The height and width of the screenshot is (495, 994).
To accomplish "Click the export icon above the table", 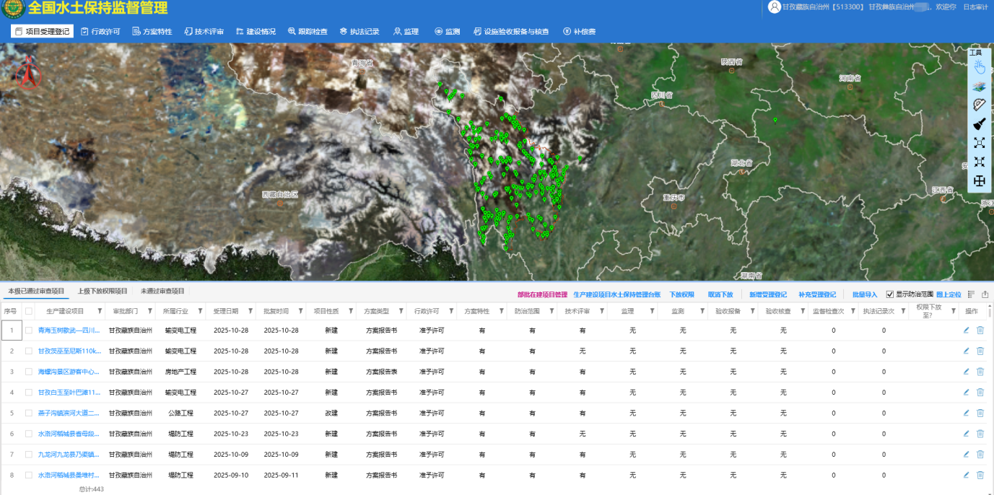I will point(985,294).
